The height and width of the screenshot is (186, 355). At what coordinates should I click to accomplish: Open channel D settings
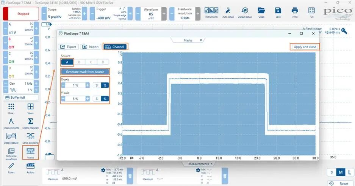(21, 72)
